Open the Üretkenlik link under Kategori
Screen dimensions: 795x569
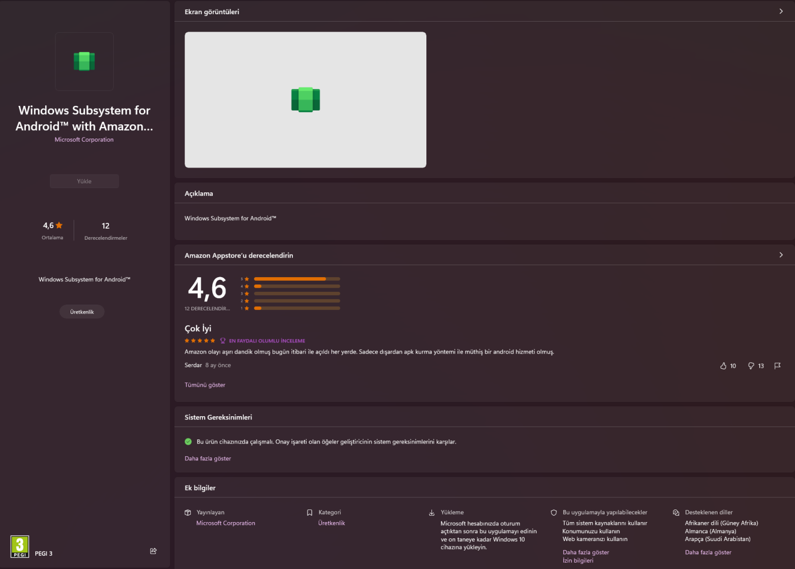coord(331,523)
